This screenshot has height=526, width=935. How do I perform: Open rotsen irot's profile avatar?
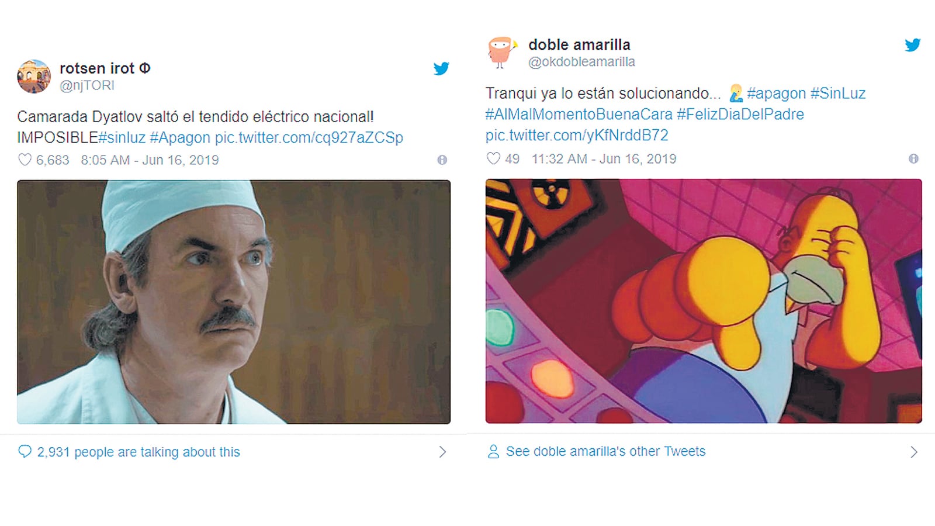coord(34,77)
